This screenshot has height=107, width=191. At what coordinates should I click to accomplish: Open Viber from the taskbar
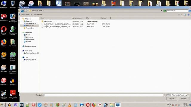[16, 105]
